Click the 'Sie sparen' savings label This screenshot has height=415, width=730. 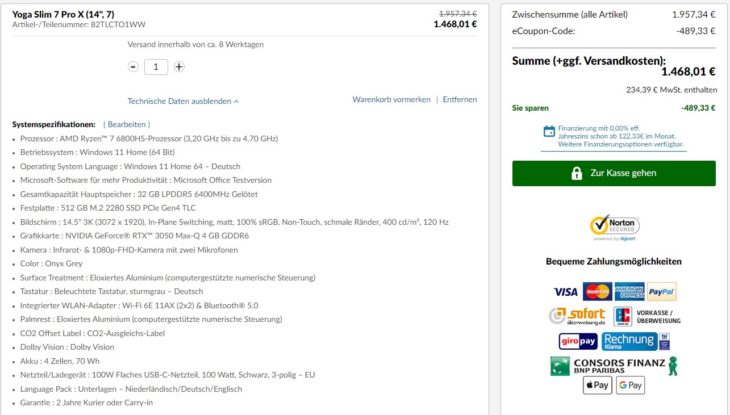(531, 108)
